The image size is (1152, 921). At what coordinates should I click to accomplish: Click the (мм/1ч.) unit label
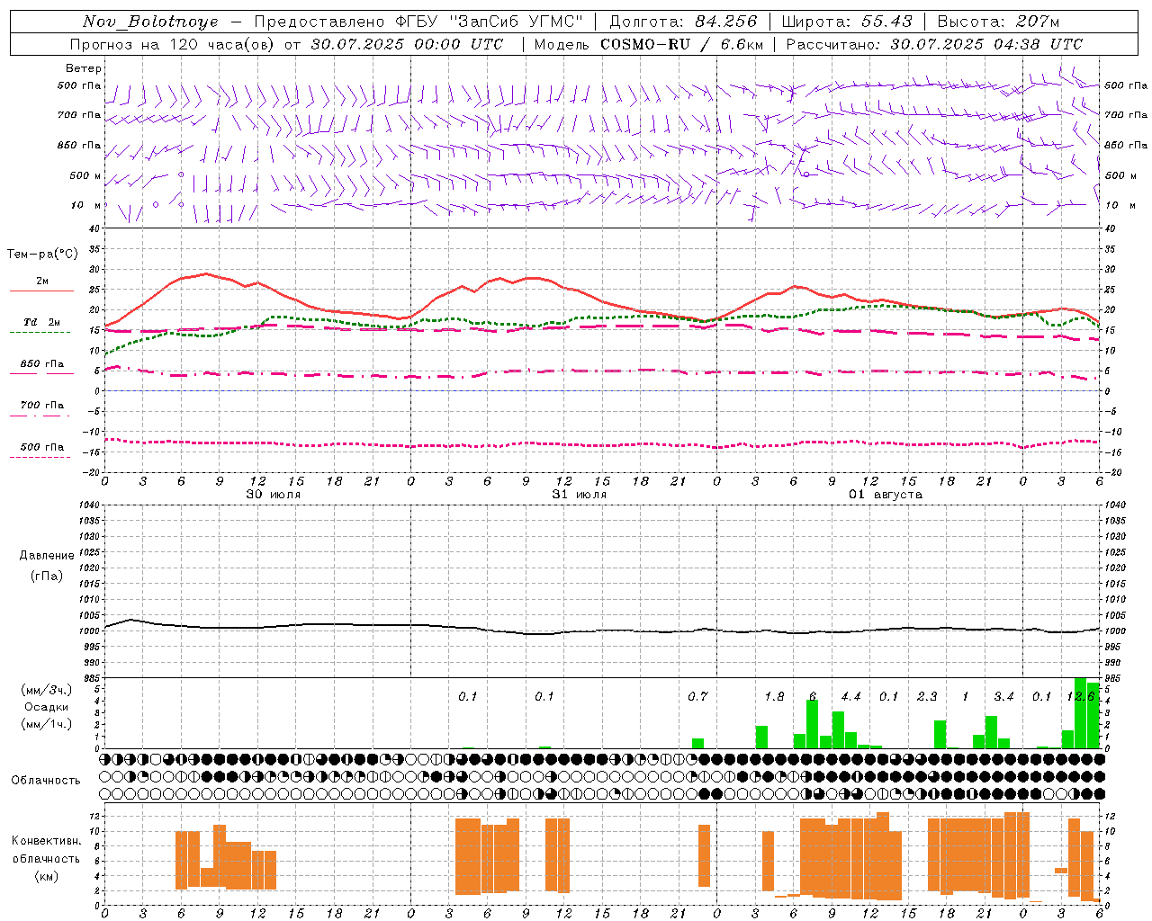point(46,724)
